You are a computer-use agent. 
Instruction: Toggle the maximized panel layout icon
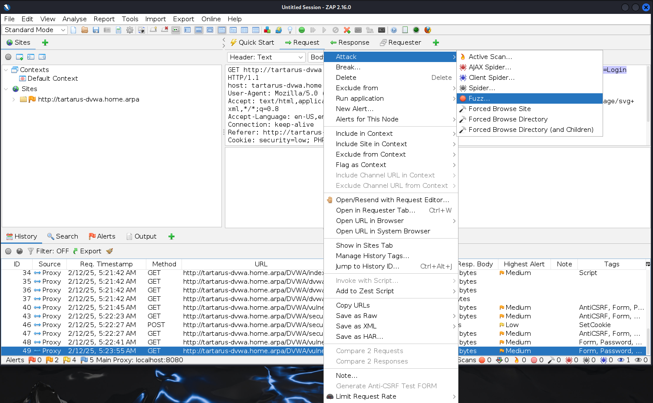click(x=210, y=29)
